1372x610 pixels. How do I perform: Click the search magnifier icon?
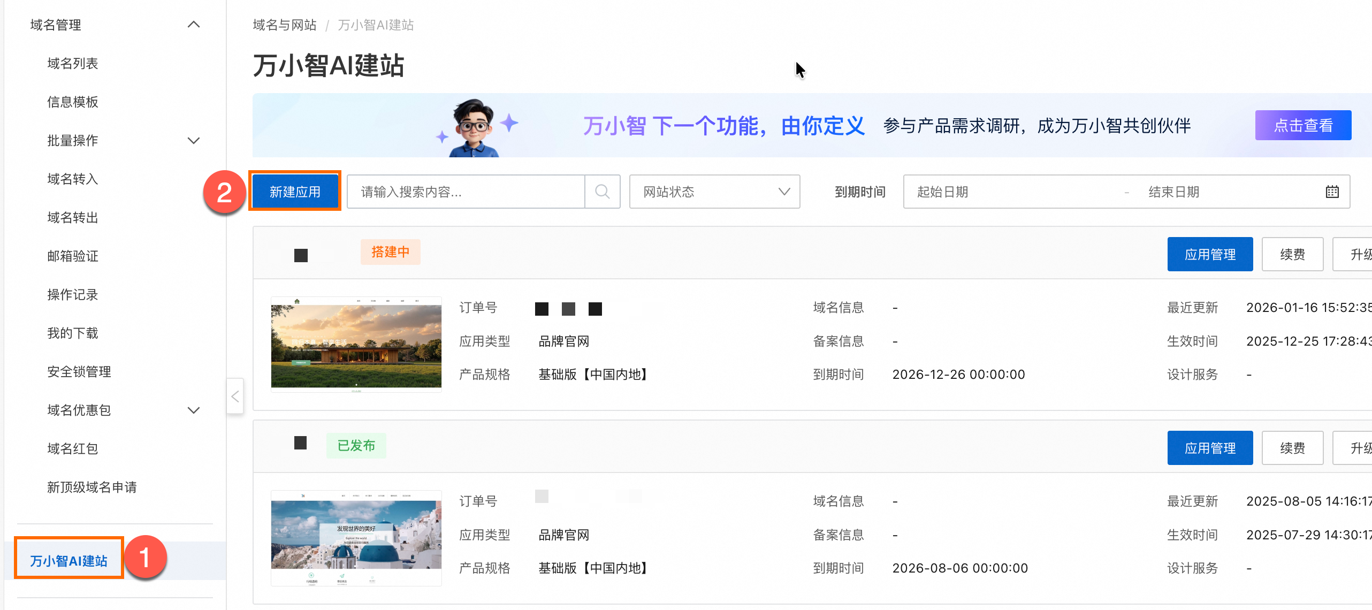click(602, 192)
